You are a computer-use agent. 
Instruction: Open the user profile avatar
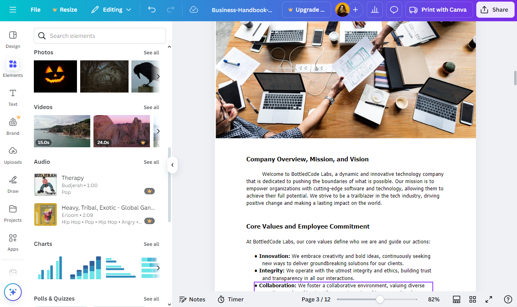tap(342, 10)
